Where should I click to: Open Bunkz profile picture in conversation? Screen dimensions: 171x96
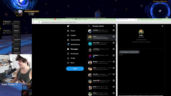pyautogui.click(x=141, y=32)
